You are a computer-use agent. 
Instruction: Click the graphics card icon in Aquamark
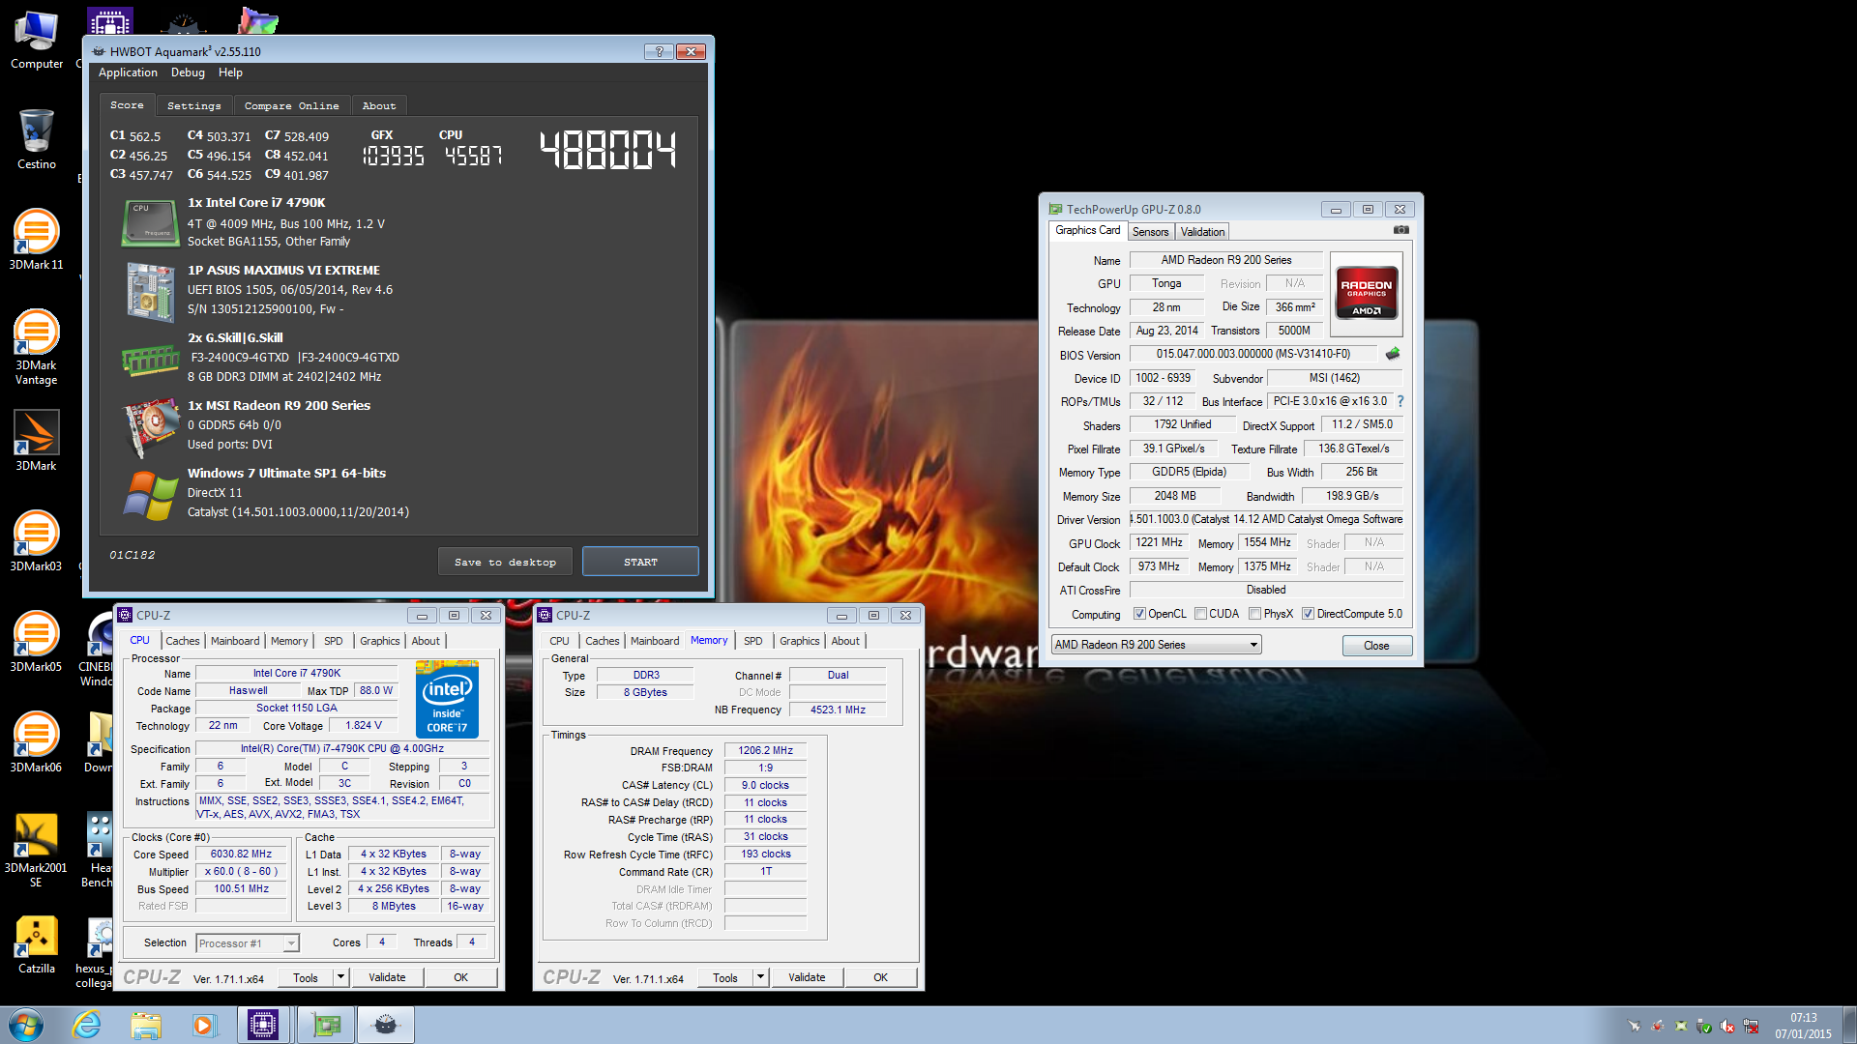pyautogui.click(x=151, y=428)
